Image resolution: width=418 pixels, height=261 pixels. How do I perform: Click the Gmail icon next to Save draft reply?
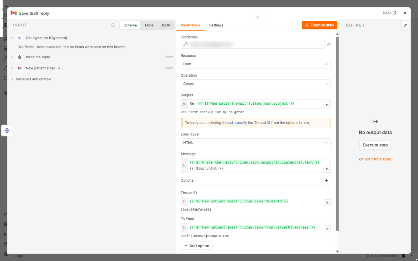point(14,13)
